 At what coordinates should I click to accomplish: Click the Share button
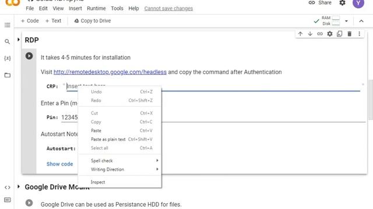tap(320, 2)
